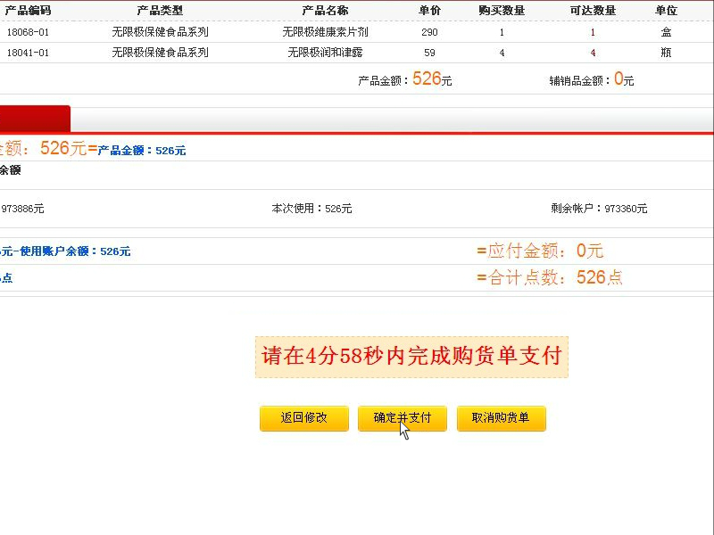Select the red active tab header
The width and height of the screenshot is (714, 535).
[x=35, y=119]
